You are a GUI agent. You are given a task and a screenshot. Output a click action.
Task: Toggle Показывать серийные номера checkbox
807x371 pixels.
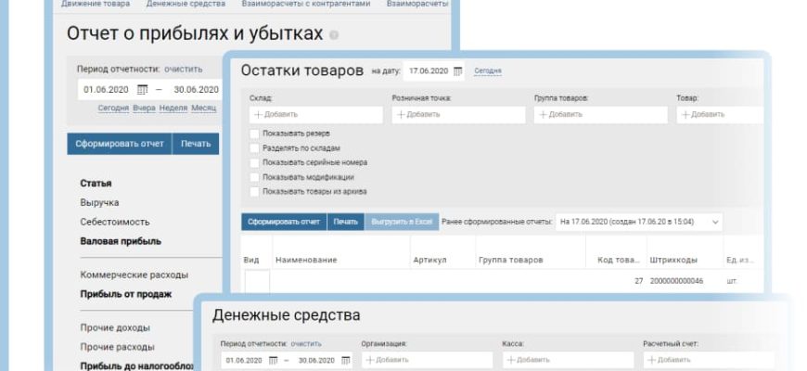click(254, 162)
